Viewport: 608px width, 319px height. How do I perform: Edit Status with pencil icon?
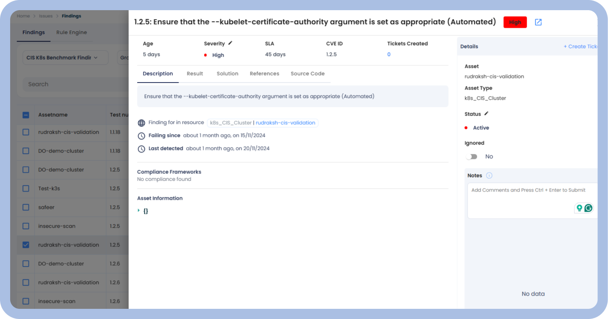click(486, 114)
